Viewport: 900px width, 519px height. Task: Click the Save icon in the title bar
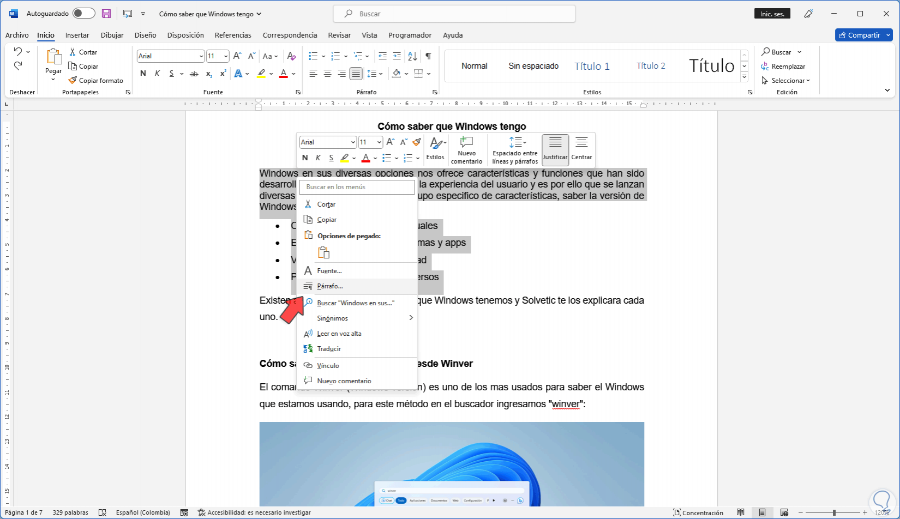point(106,14)
